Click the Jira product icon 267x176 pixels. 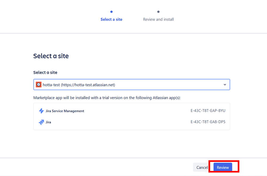point(41,122)
